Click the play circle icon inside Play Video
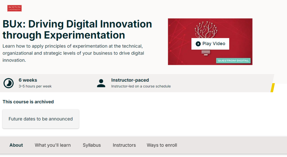 [x=198, y=44]
